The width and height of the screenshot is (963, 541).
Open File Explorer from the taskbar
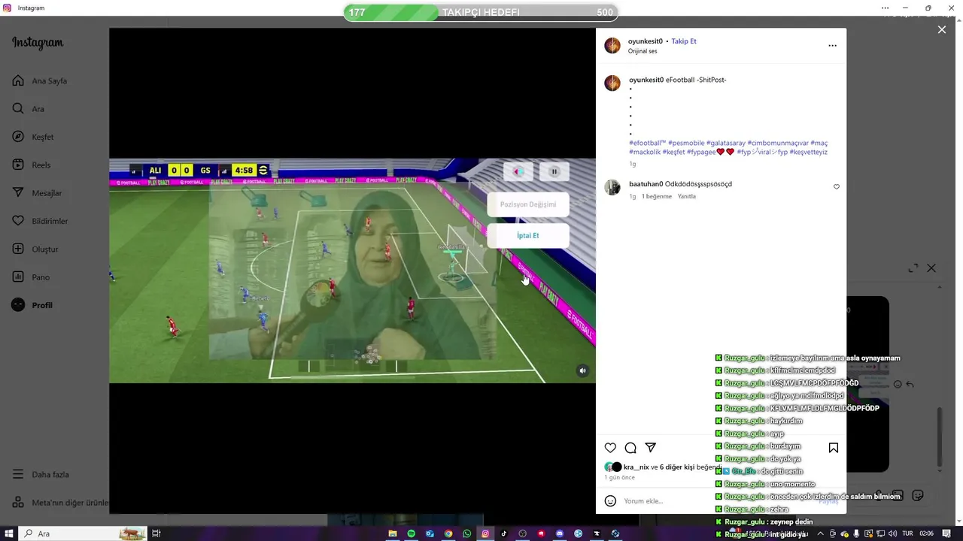click(393, 533)
